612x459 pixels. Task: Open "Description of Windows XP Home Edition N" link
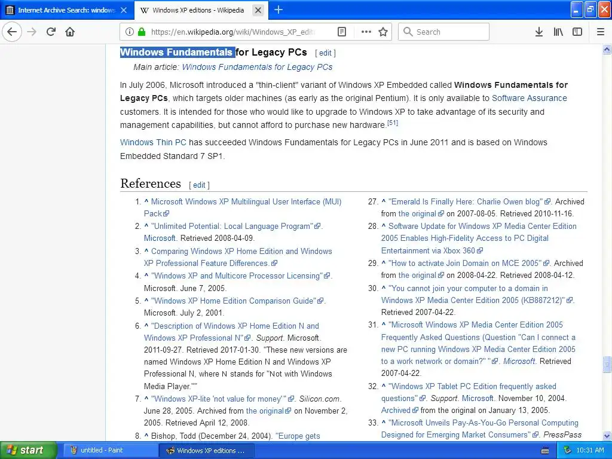pos(235,326)
